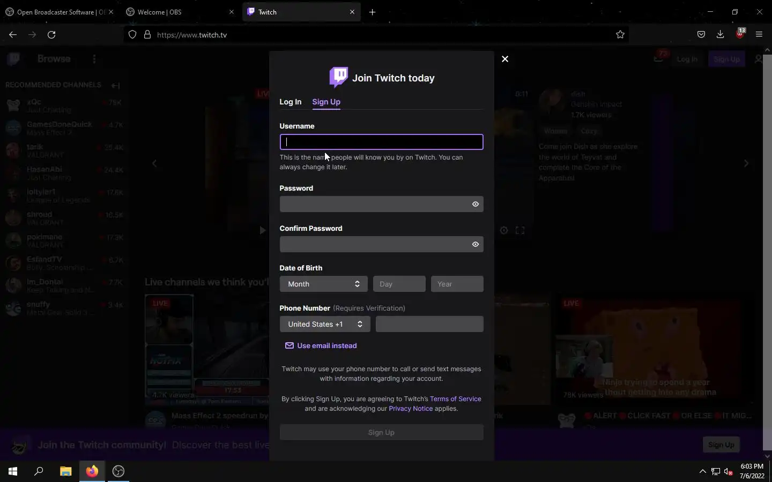772x482 pixels.
Task: Click the phone number input field
Action: (429, 324)
